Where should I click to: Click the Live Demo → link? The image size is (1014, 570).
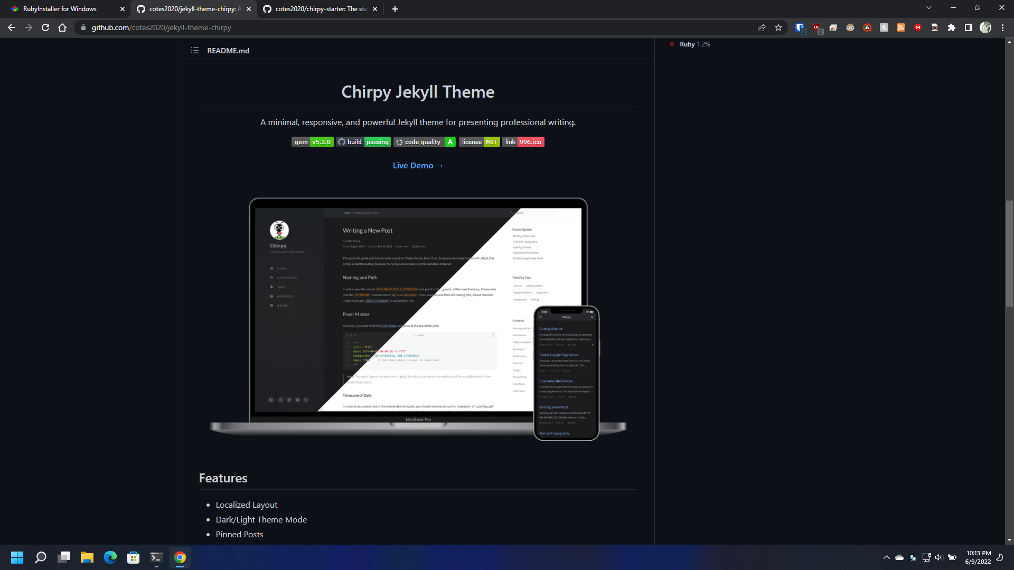pyautogui.click(x=418, y=165)
